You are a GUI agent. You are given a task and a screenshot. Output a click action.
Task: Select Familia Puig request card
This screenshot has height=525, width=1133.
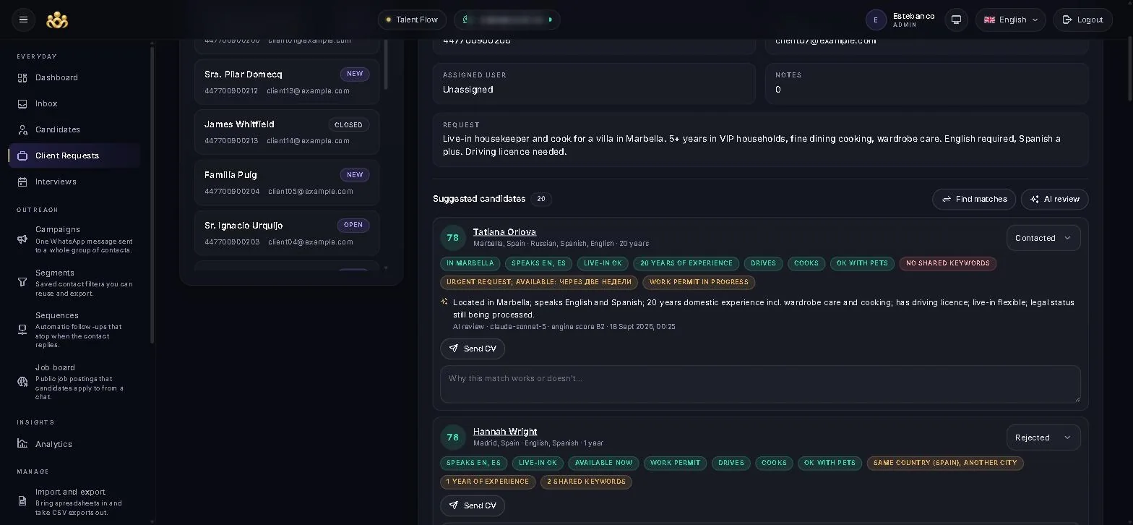287,182
